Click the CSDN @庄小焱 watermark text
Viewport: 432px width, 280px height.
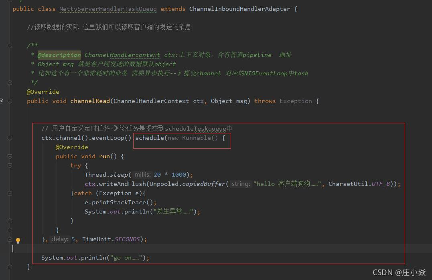coord(398,272)
